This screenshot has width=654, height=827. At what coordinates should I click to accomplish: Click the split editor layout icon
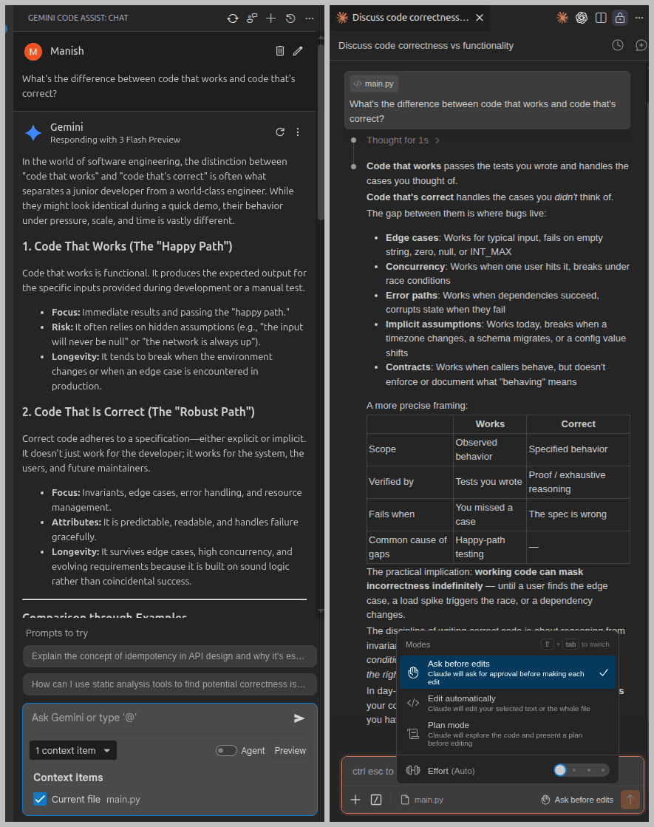[601, 18]
